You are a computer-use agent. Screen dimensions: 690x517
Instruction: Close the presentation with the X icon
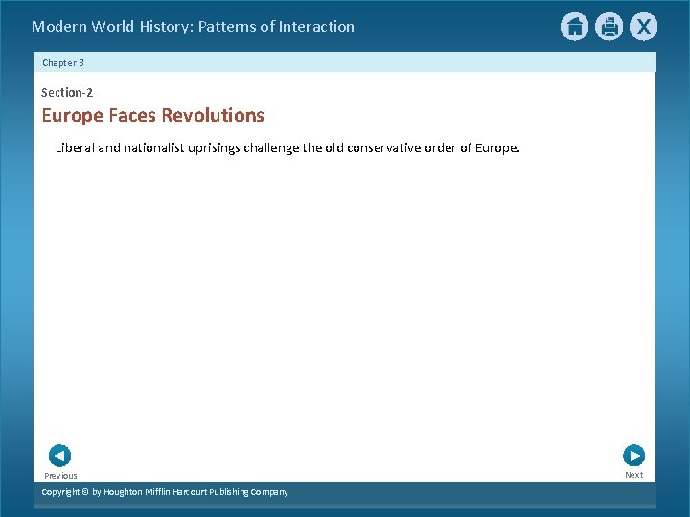643,27
